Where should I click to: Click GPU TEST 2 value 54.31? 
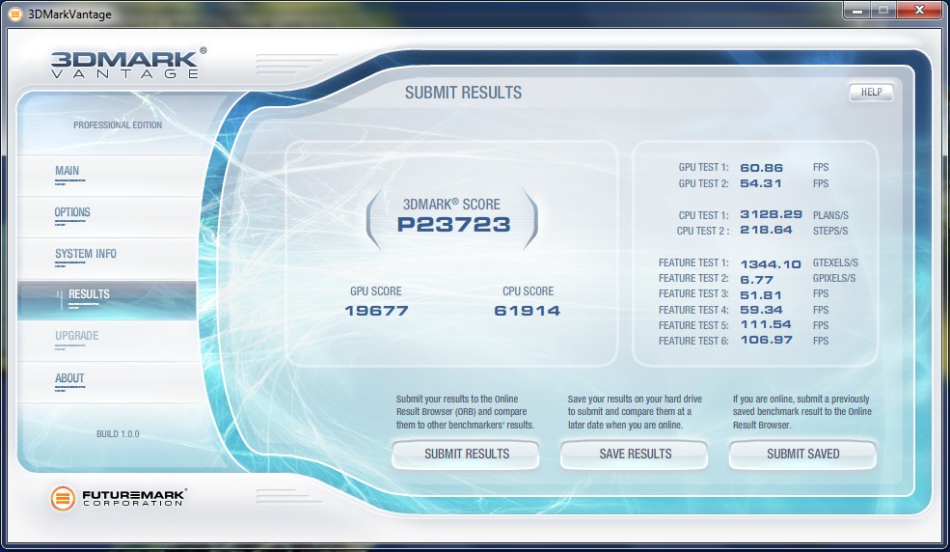761,183
